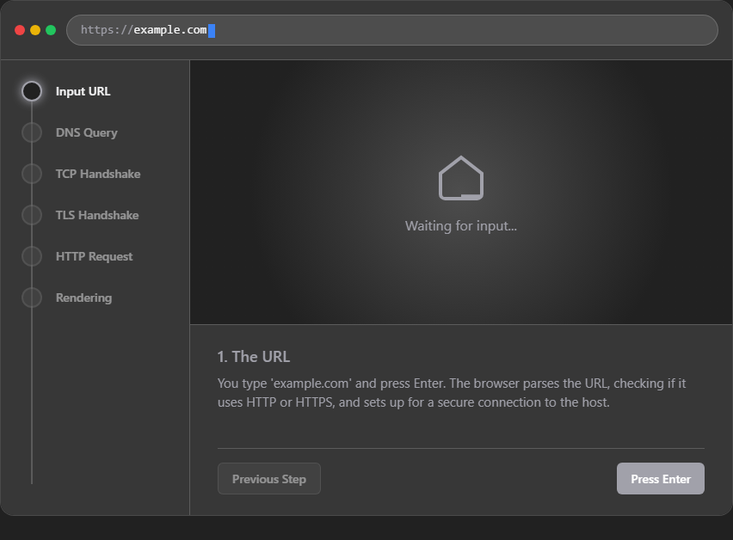Open the TLS Handshake step label
Viewport: 733px width, 540px height.
[97, 215]
